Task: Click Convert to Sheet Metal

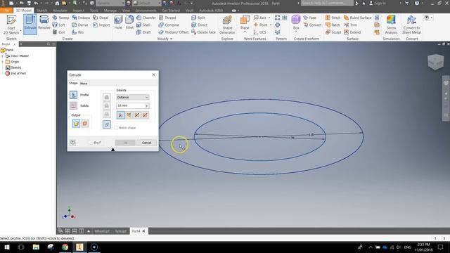Action: click(411, 25)
